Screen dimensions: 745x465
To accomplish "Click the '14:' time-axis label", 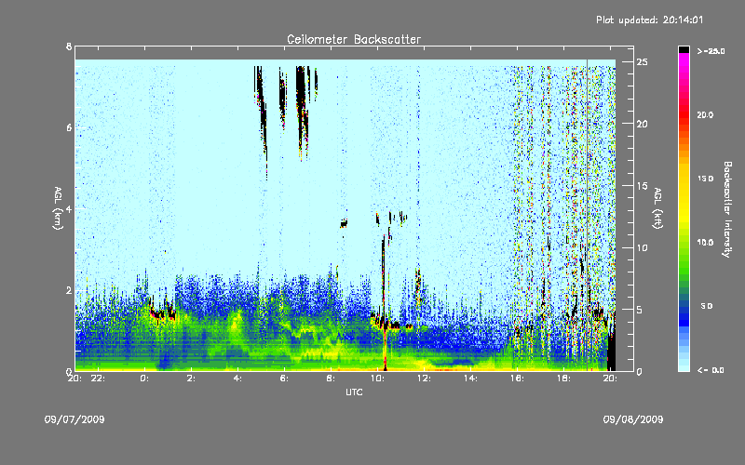I will tap(471, 379).
